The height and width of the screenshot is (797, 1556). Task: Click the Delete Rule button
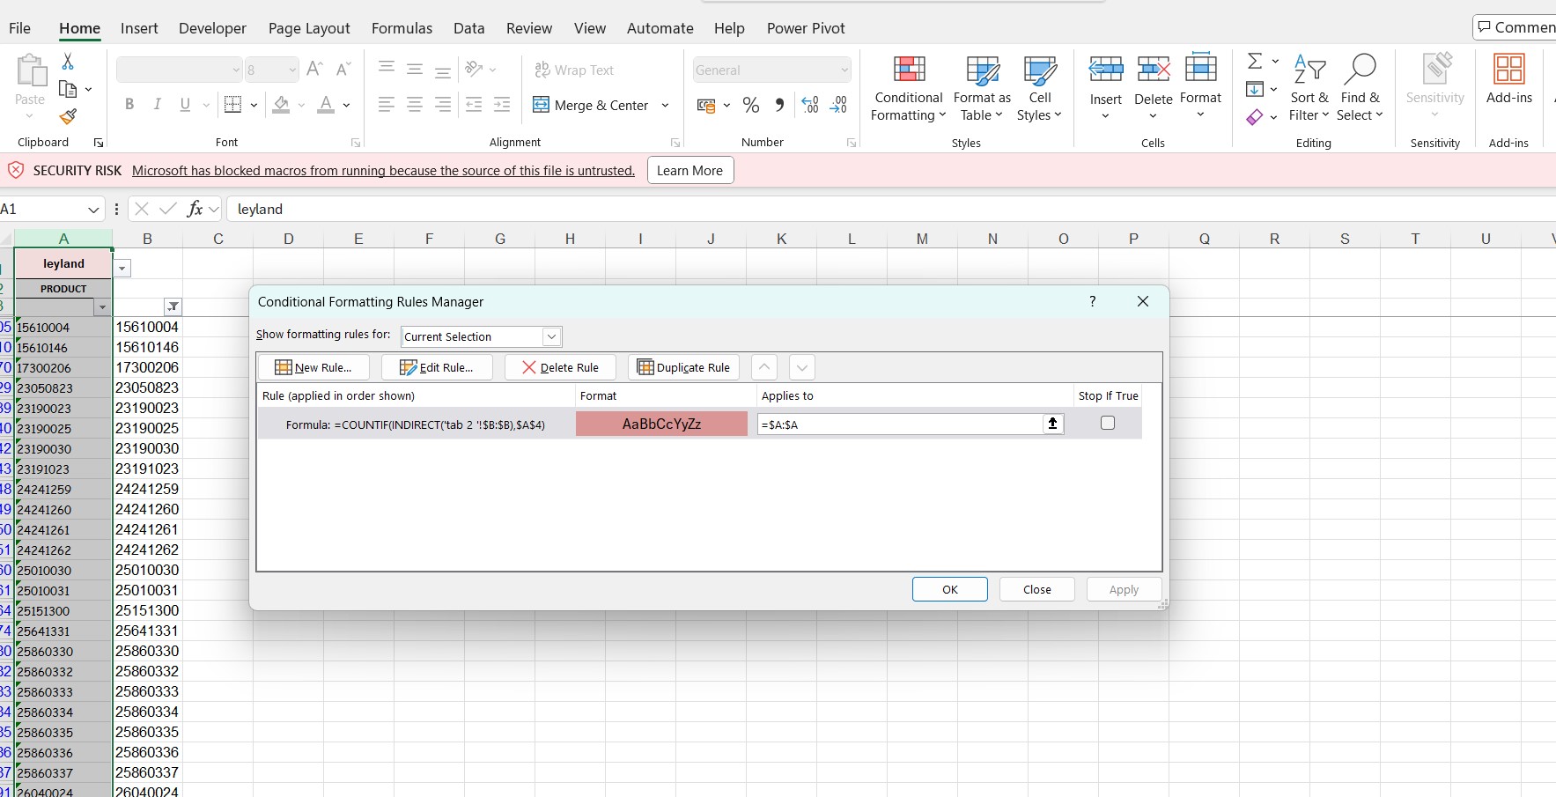[560, 367]
